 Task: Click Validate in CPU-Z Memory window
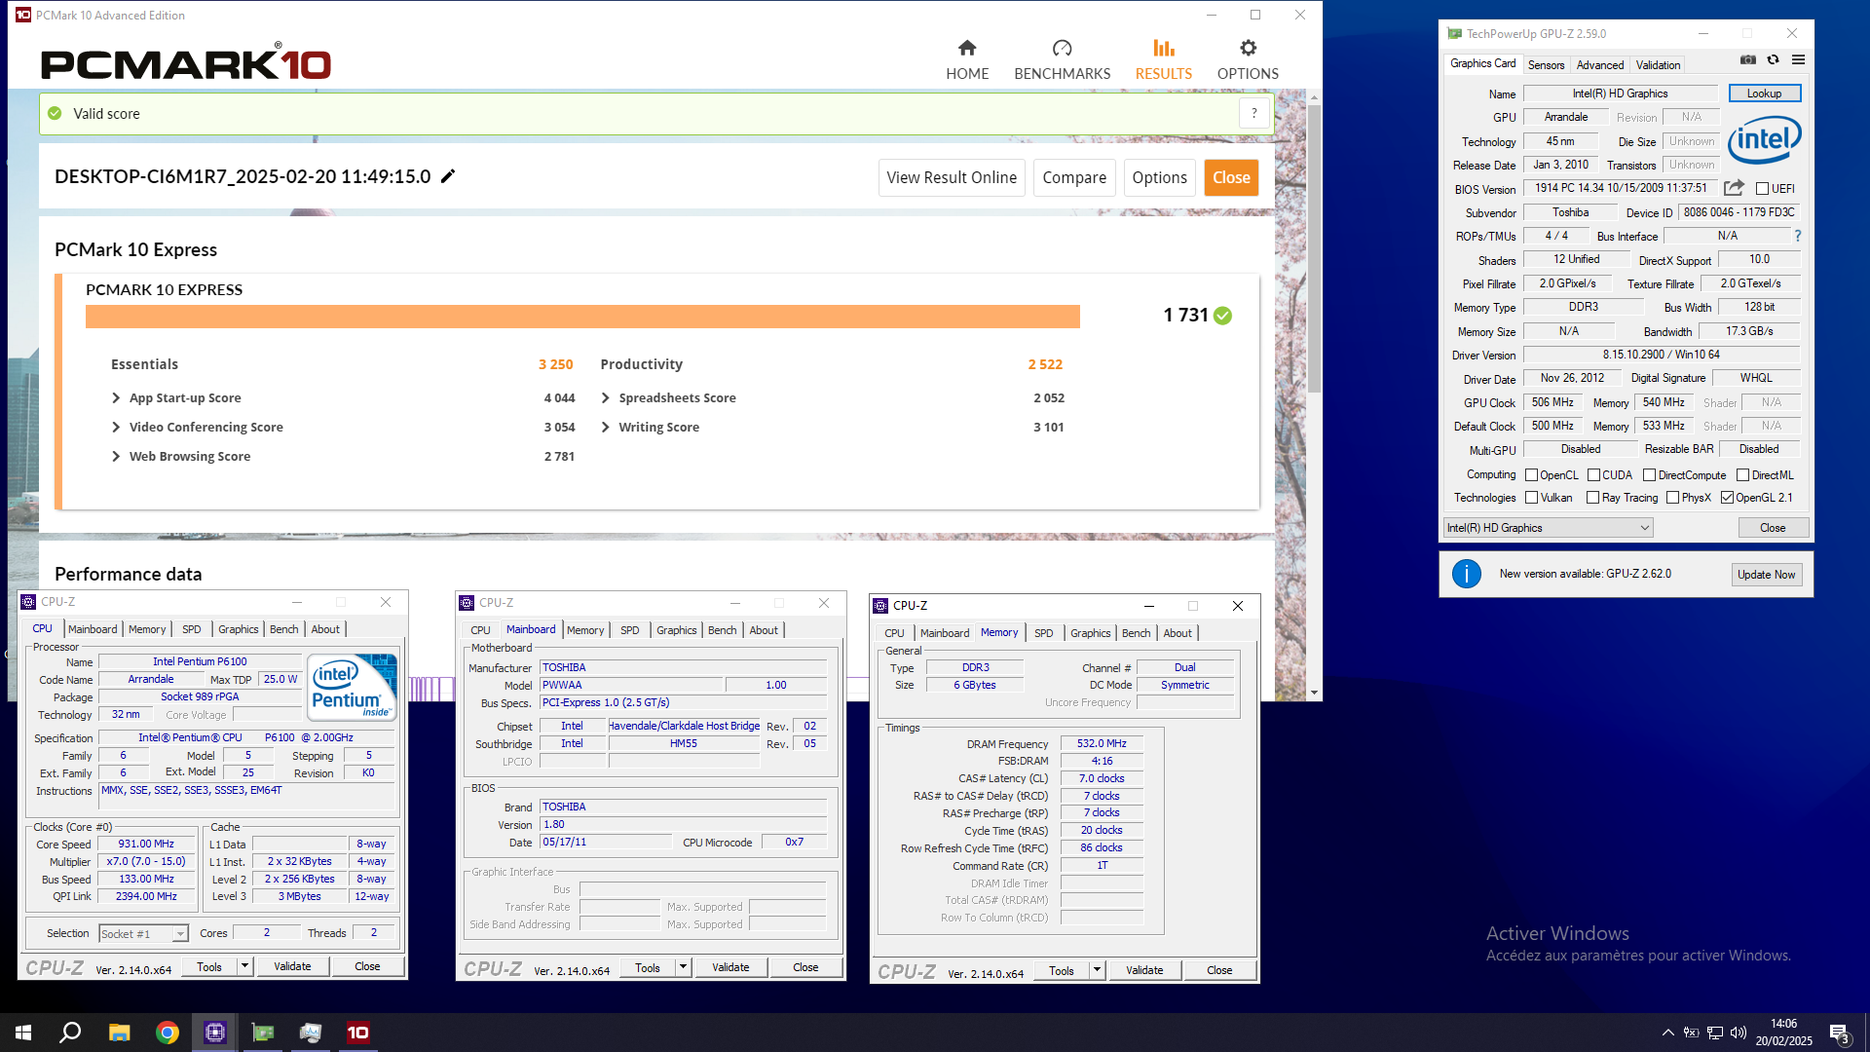(1143, 970)
